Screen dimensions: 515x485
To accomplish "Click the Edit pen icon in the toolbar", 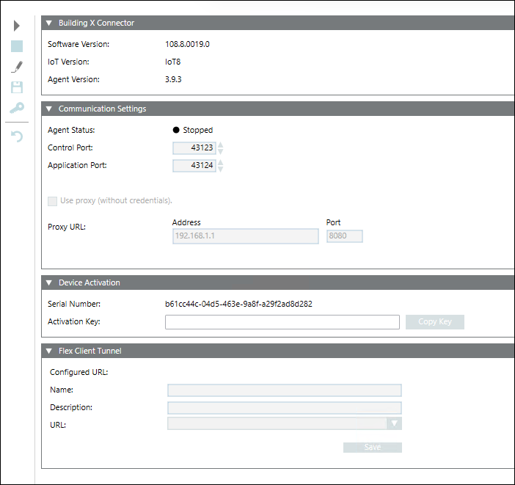I will pos(17,67).
